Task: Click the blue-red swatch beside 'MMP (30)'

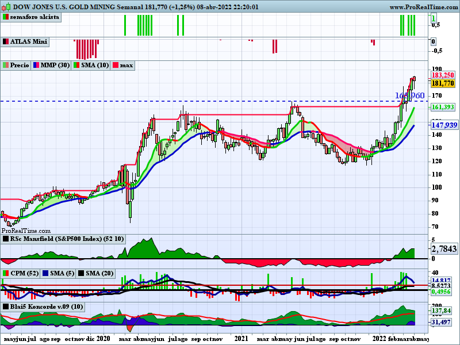Action: (36, 65)
